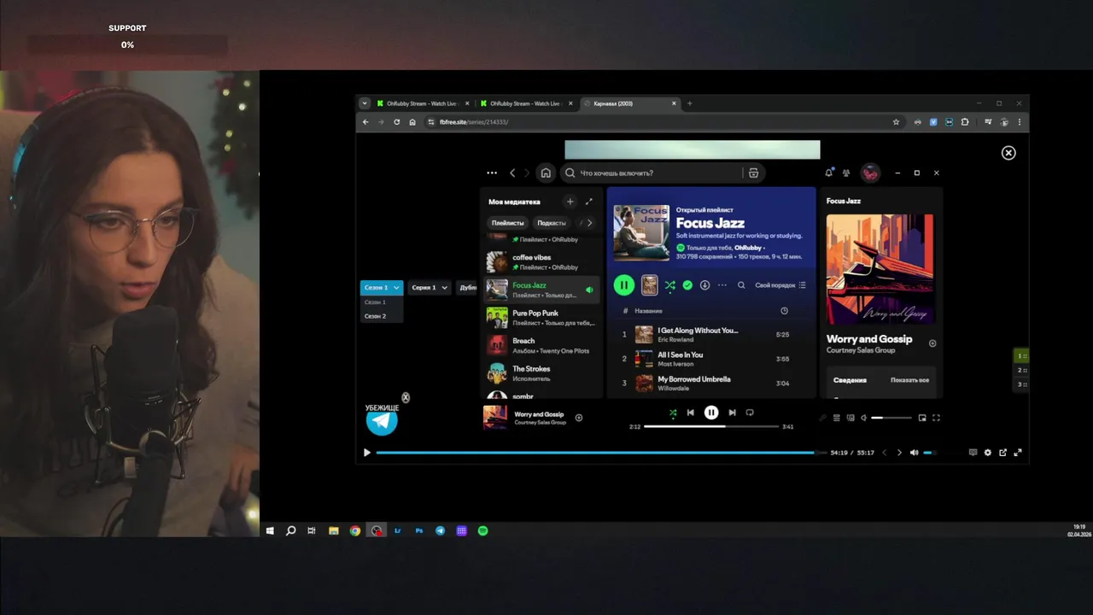Open The Strokes artist in library
This screenshot has width=1093, height=615.
pyautogui.click(x=541, y=373)
